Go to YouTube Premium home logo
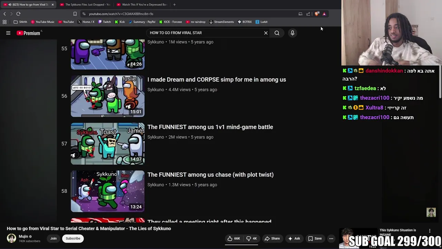The height and width of the screenshot is (249, 442). 28,33
